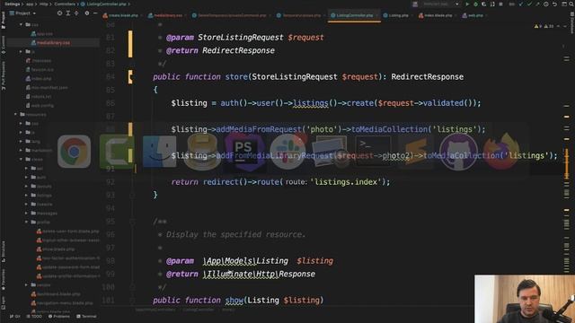Select Finder in the app switcher
Image resolution: width=575 pixels, height=323 pixels.
(x=159, y=152)
